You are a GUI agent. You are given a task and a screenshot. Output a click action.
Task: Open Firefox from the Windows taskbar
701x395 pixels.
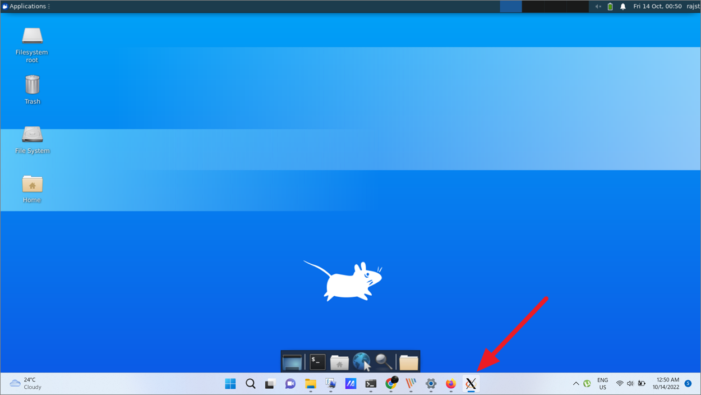click(451, 384)
